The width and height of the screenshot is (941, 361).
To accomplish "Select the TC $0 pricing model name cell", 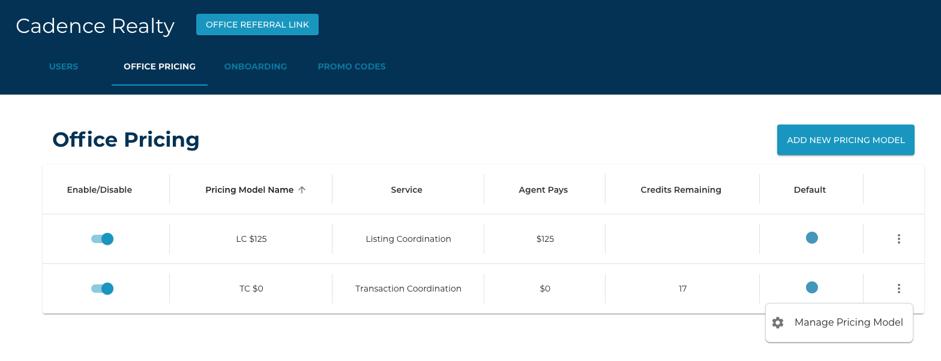I will click(251, 289).
